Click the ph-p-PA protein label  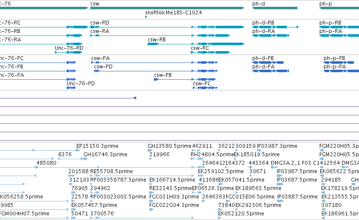(335, 67)
